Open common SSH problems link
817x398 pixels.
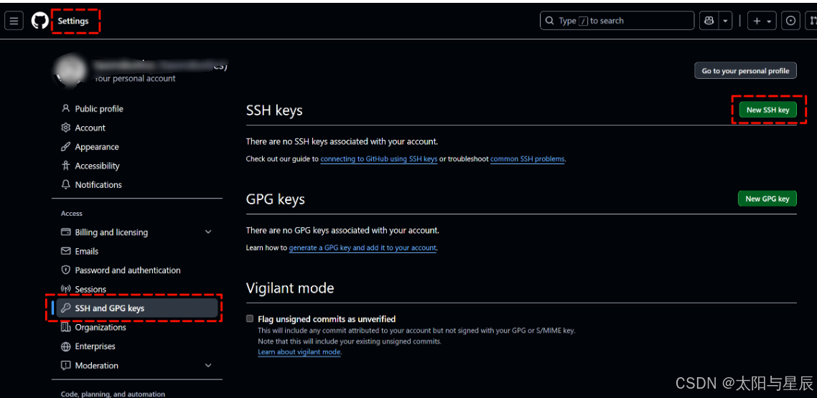coord(527,159)
